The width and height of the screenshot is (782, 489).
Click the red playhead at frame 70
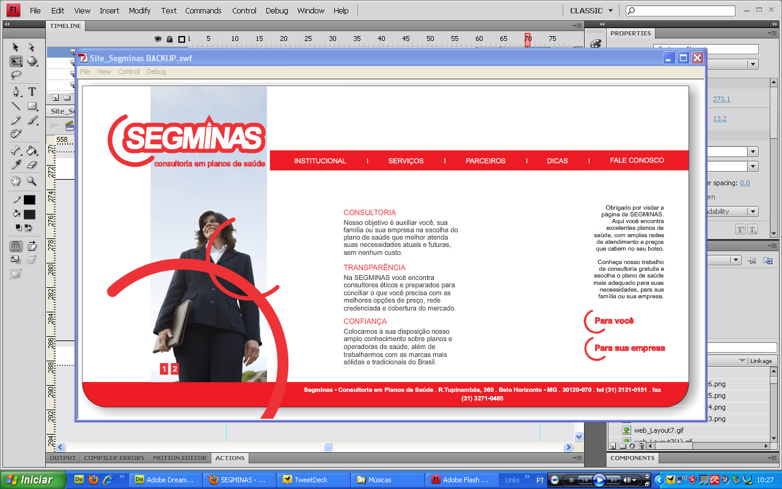coord(528,39)
